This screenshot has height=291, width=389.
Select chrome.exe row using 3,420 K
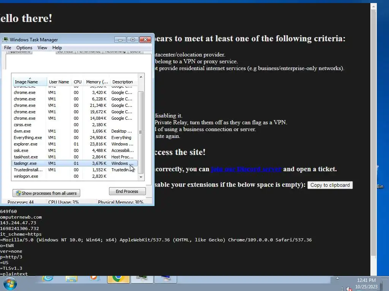(74, 92)
